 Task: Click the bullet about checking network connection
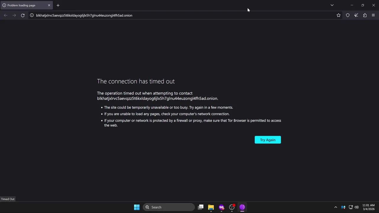click(x=167, y=114)
